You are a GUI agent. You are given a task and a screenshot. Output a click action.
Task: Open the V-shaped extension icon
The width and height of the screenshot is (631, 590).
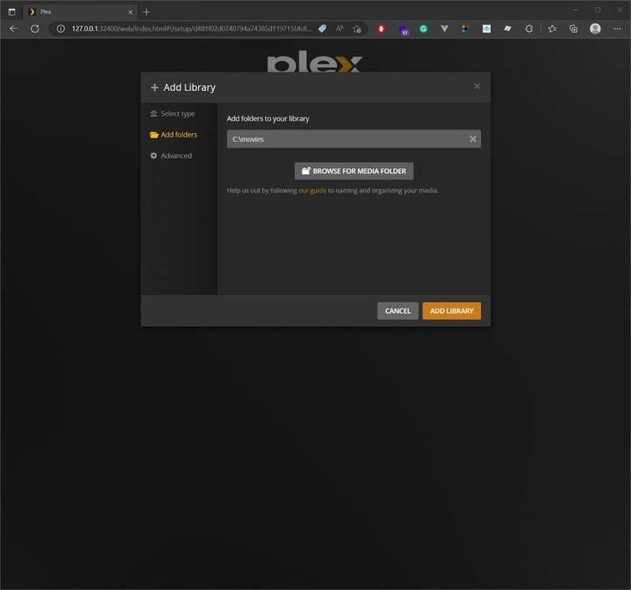(x=444, y=28)
